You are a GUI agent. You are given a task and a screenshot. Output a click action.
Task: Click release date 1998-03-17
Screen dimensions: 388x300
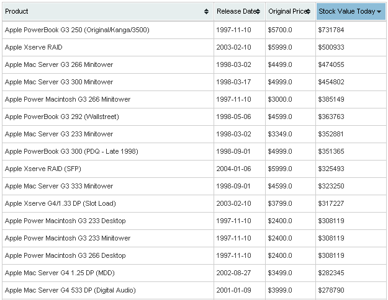coord(233,82)
